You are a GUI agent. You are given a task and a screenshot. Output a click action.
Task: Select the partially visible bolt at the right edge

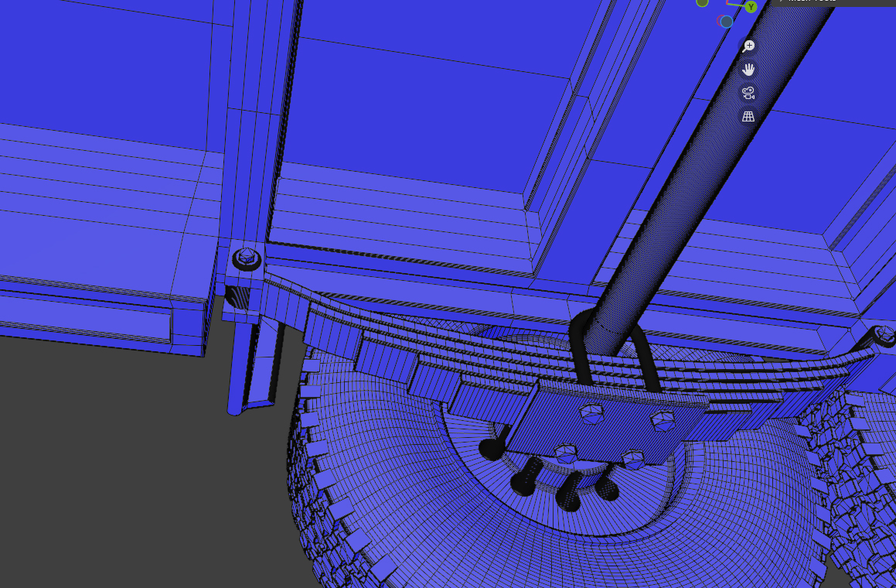coord(885,336)
